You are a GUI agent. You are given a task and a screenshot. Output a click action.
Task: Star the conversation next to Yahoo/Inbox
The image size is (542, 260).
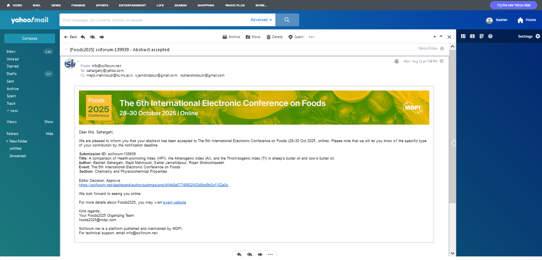pyautogui.click(x=442, y=48)
